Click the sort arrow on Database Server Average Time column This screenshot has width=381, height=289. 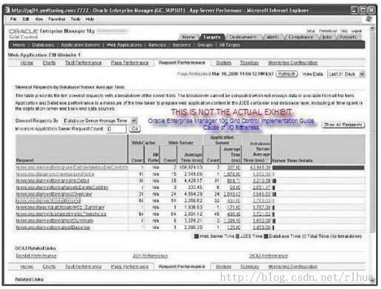pos(267,160)
